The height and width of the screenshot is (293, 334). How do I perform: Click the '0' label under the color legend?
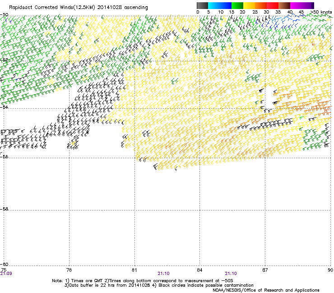click(x=198, y=12)
